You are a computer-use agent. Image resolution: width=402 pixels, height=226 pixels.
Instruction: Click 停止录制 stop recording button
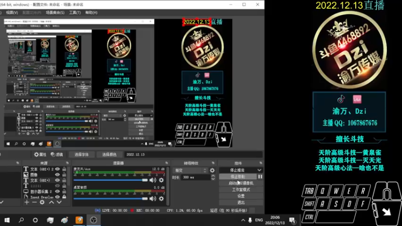[x=238, y=177]
